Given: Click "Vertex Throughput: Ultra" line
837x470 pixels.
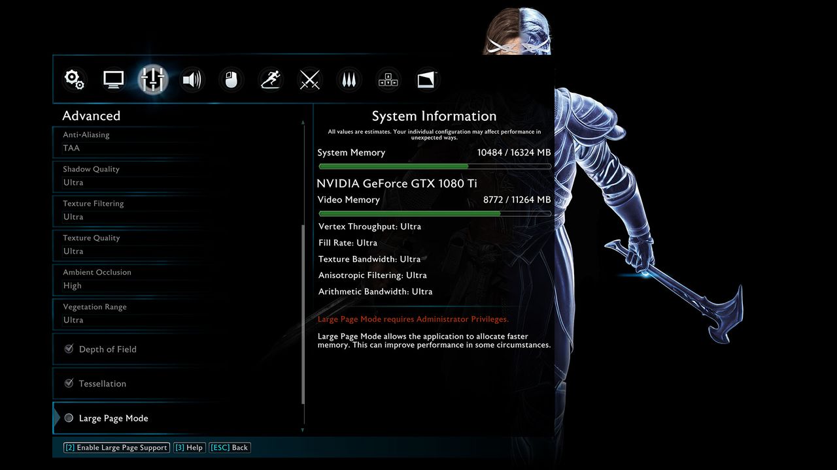Looking at the screenshot, I should click(369, 227).
